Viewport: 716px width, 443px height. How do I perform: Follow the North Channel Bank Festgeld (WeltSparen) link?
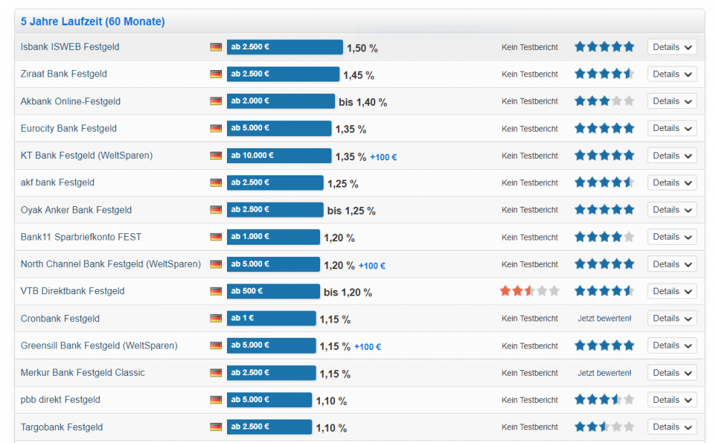pyautogui.click(x=110, y=263)
